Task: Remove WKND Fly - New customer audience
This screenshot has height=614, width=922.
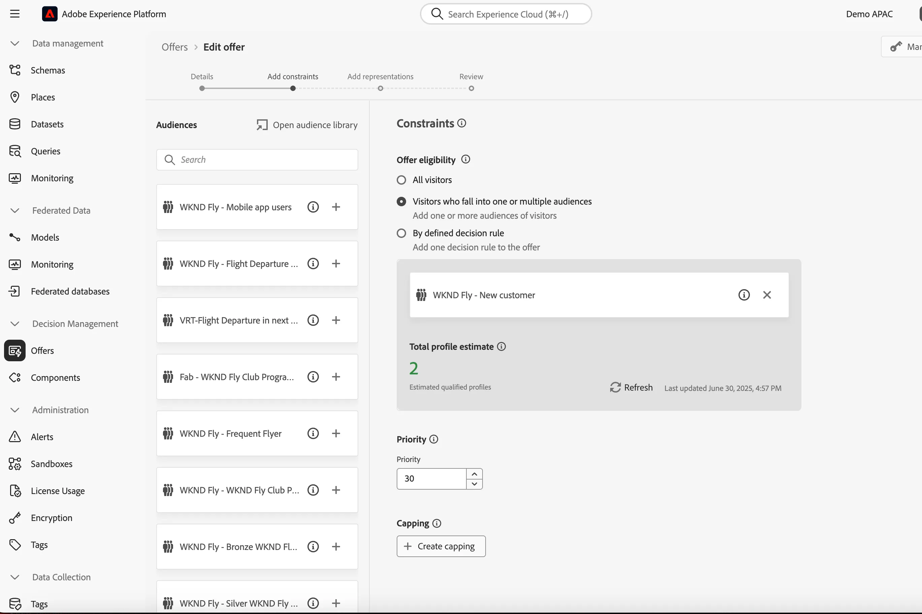Action: coord(767,295)
